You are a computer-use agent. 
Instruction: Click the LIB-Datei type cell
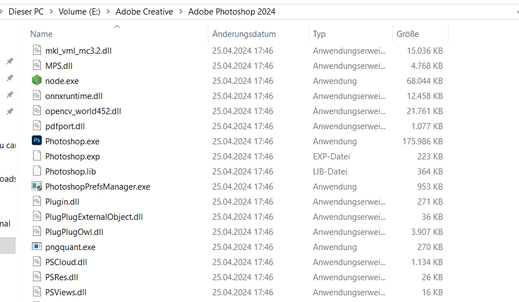click(x=330, y=171)
